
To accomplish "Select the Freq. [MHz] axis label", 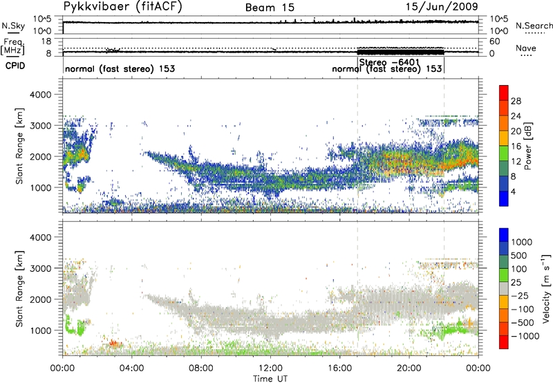I will tap(14, 46).
